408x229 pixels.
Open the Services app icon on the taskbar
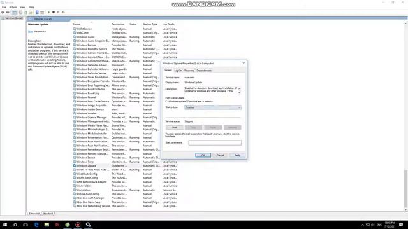click(x=88, y=225)
